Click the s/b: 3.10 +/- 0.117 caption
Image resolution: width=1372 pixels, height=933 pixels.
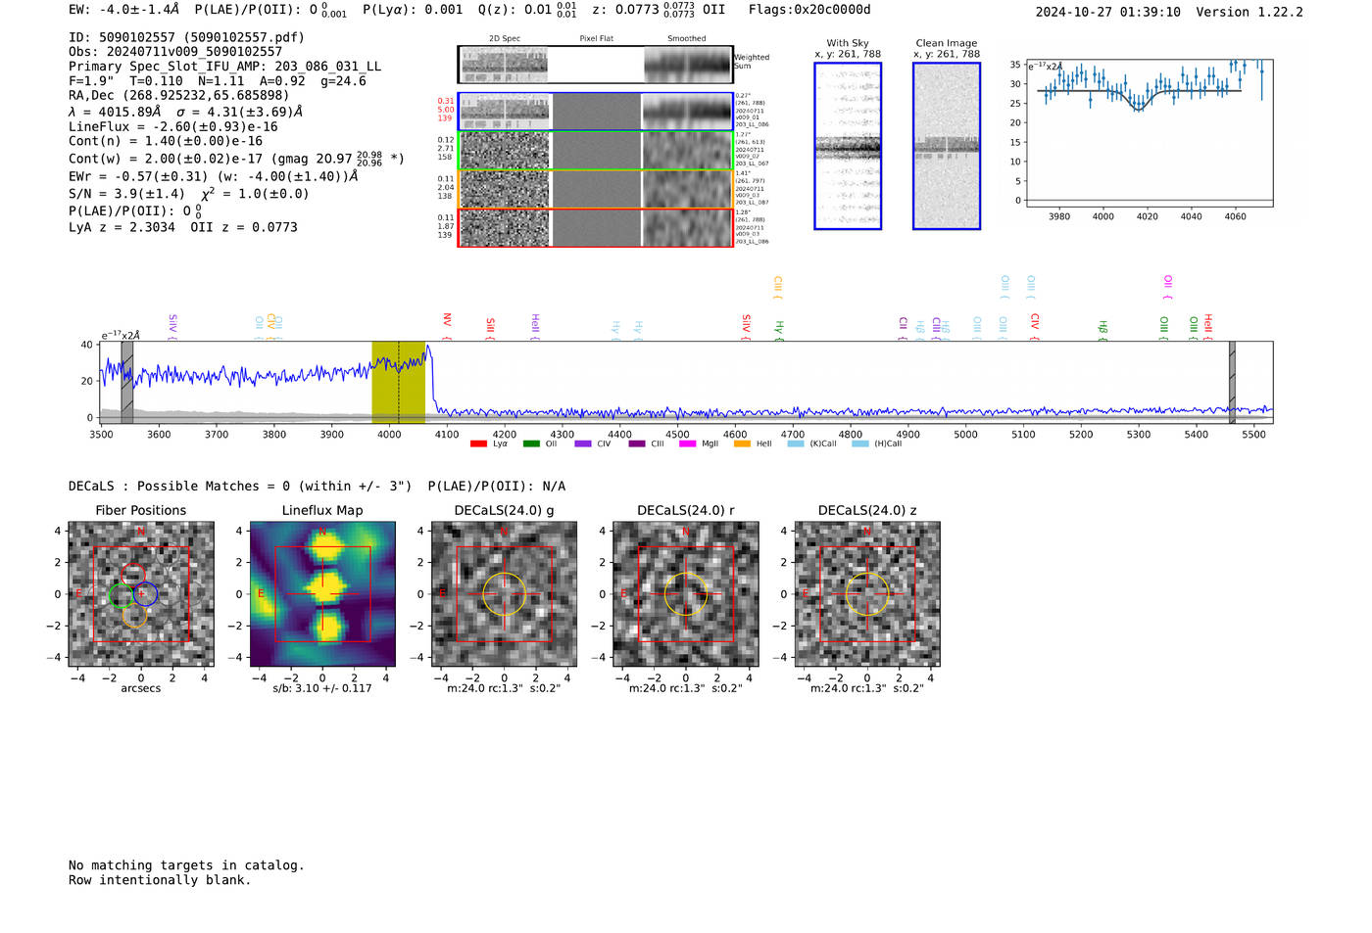(322, 688)
